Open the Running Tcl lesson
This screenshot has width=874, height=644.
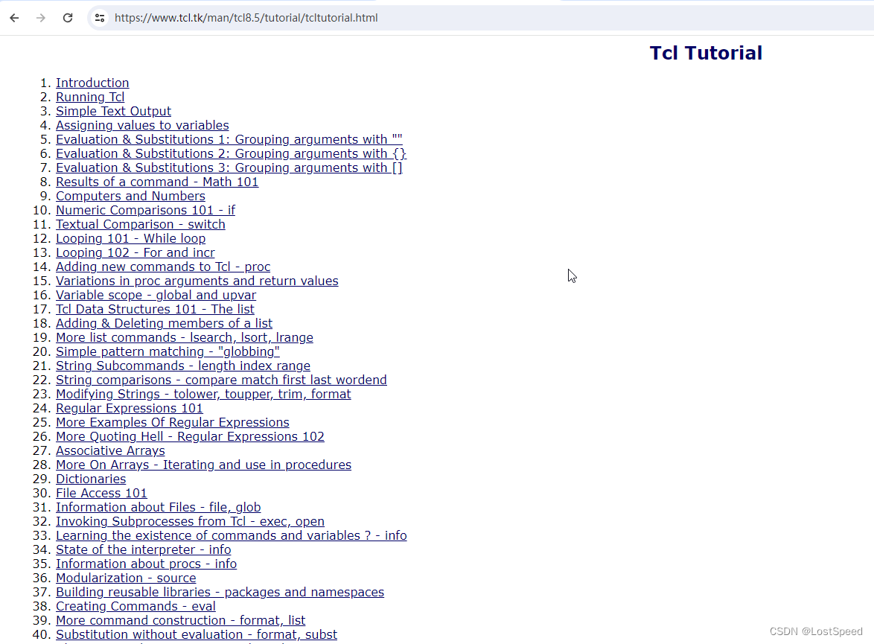pos(90,97)
